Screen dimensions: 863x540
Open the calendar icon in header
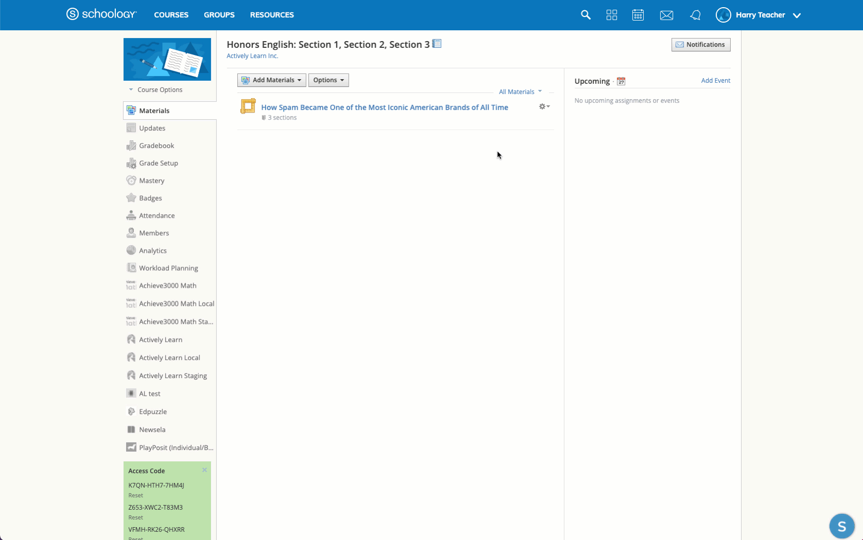click(638, 15)
